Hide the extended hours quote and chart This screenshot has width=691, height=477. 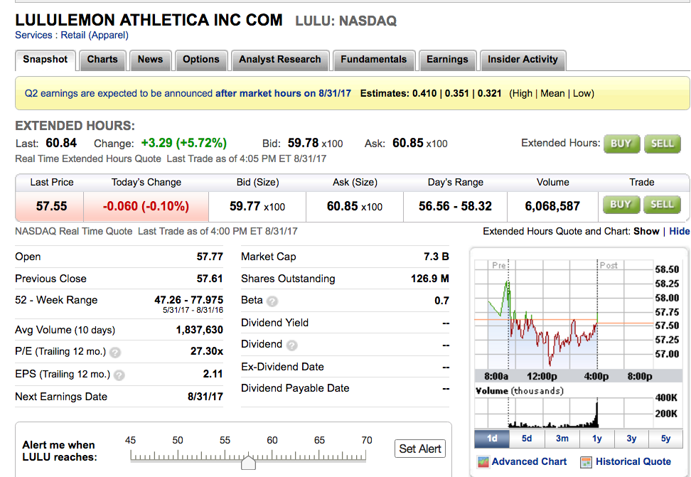680,231
